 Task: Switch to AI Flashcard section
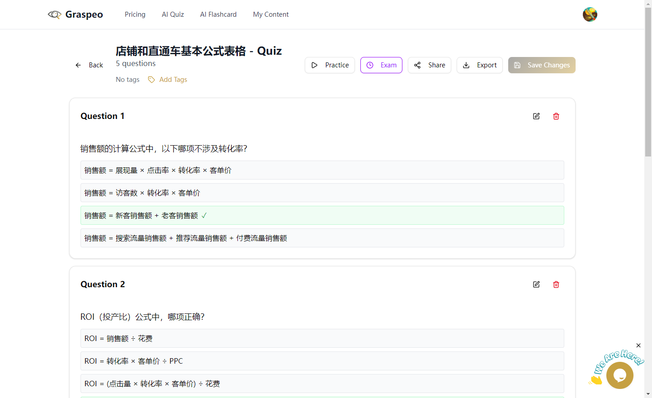pos(218,14)
